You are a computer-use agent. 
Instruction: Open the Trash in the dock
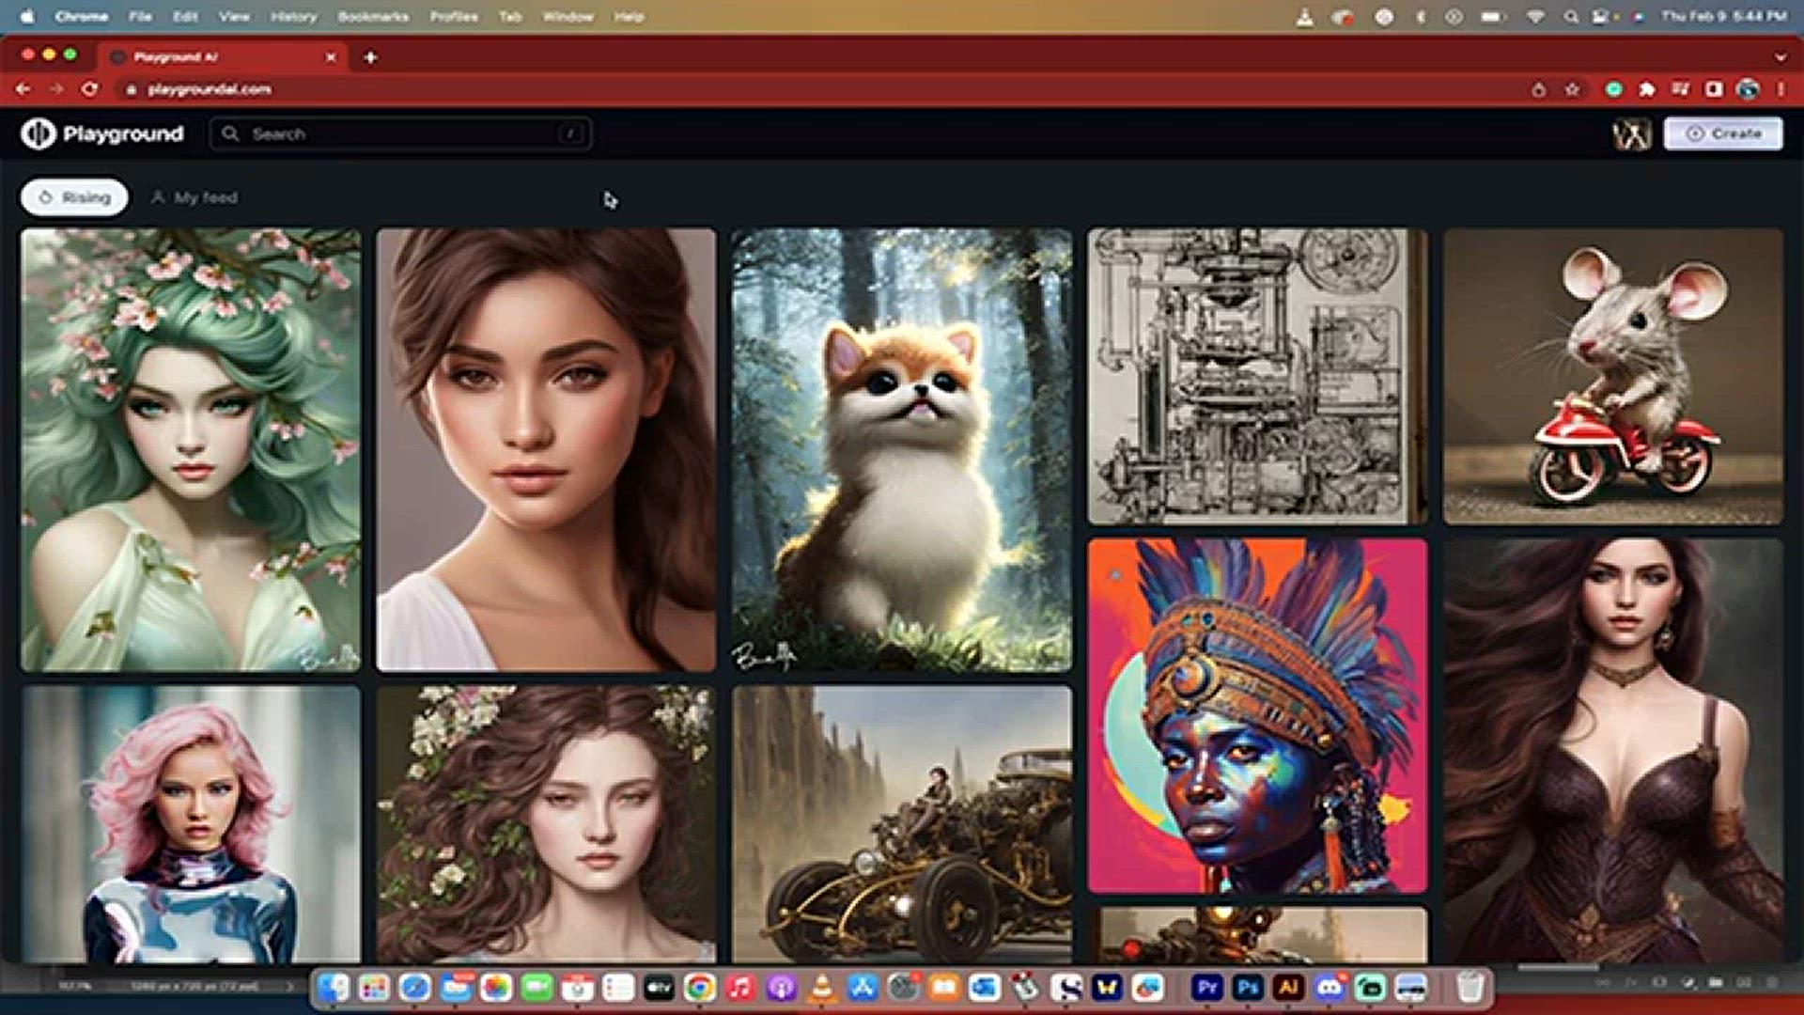(1470, 987)
